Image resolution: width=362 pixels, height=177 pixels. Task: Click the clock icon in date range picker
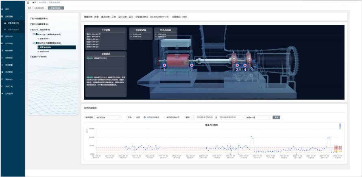coord(193,117)
